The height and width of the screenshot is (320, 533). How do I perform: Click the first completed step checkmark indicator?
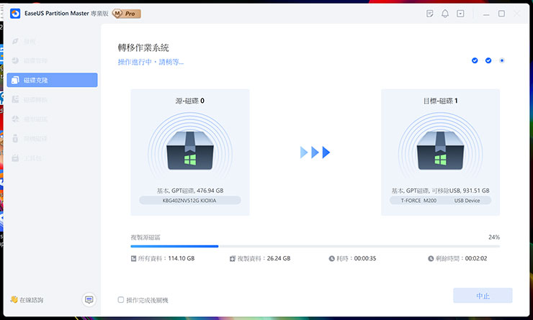point(475,60)
